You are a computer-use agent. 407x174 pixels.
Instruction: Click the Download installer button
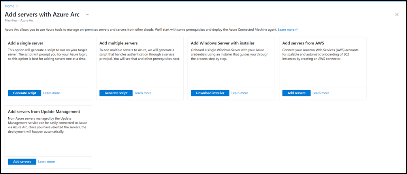210,93
